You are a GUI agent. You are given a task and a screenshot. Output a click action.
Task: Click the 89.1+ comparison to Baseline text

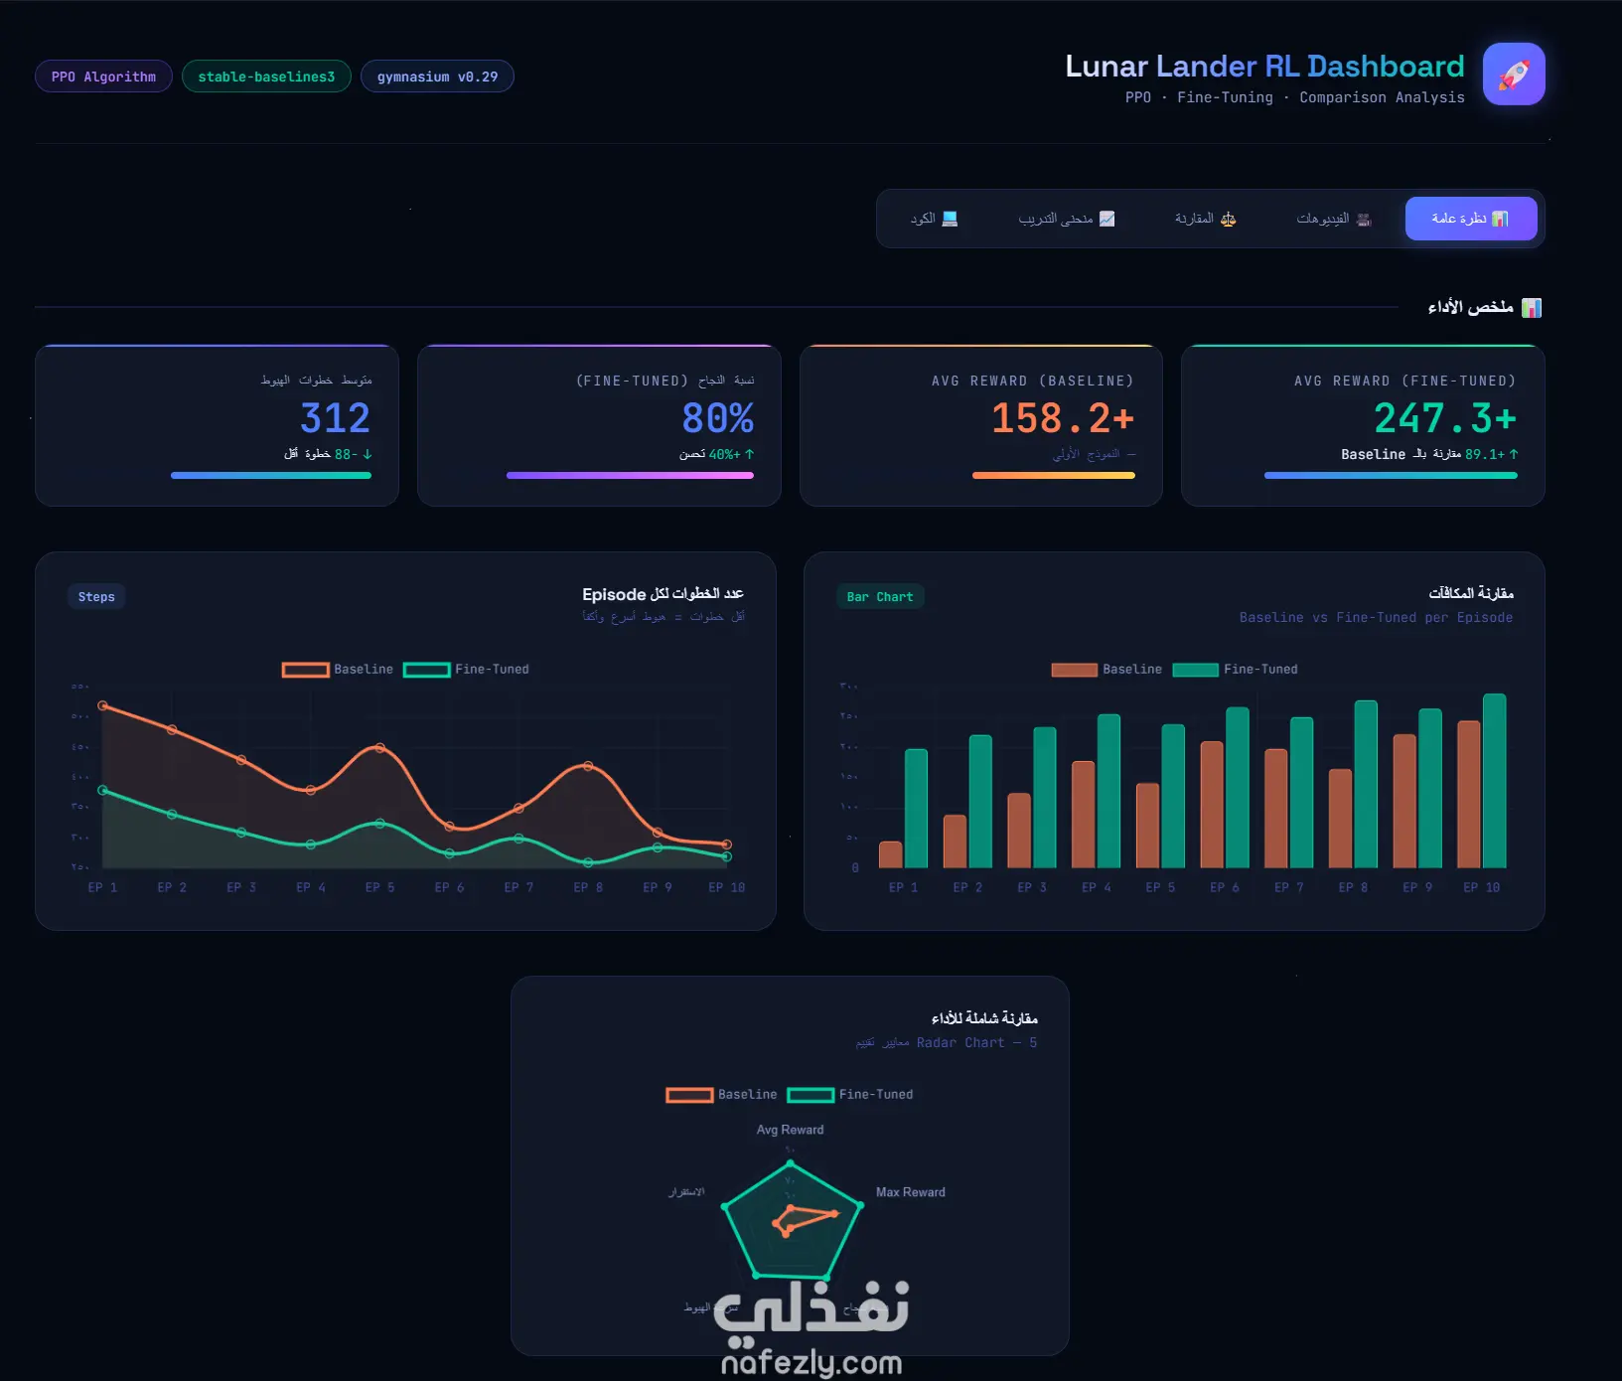click(1429, 454)
